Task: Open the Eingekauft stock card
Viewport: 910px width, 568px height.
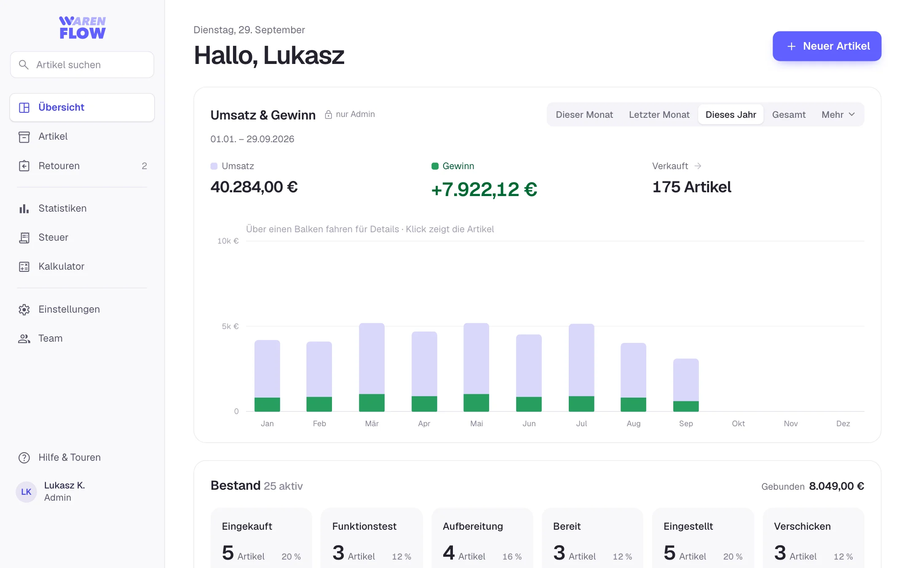Action: [261, 539]
